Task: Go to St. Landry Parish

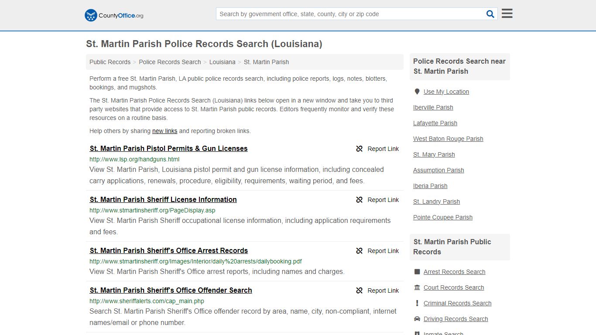Action: click(436, 202)
